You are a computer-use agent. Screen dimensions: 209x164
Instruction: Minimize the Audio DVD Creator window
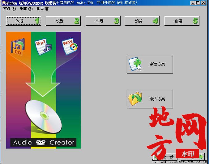coord(192,2)
